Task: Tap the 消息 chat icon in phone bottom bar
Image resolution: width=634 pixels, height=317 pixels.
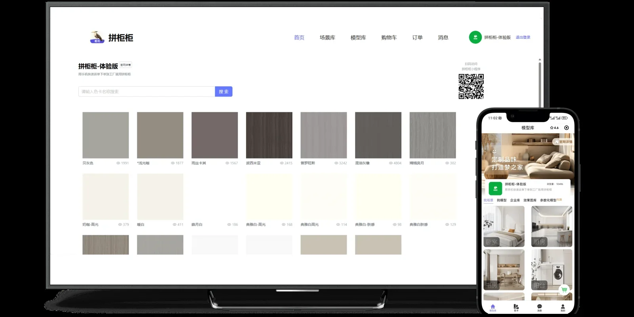Action: coord(539,307)
